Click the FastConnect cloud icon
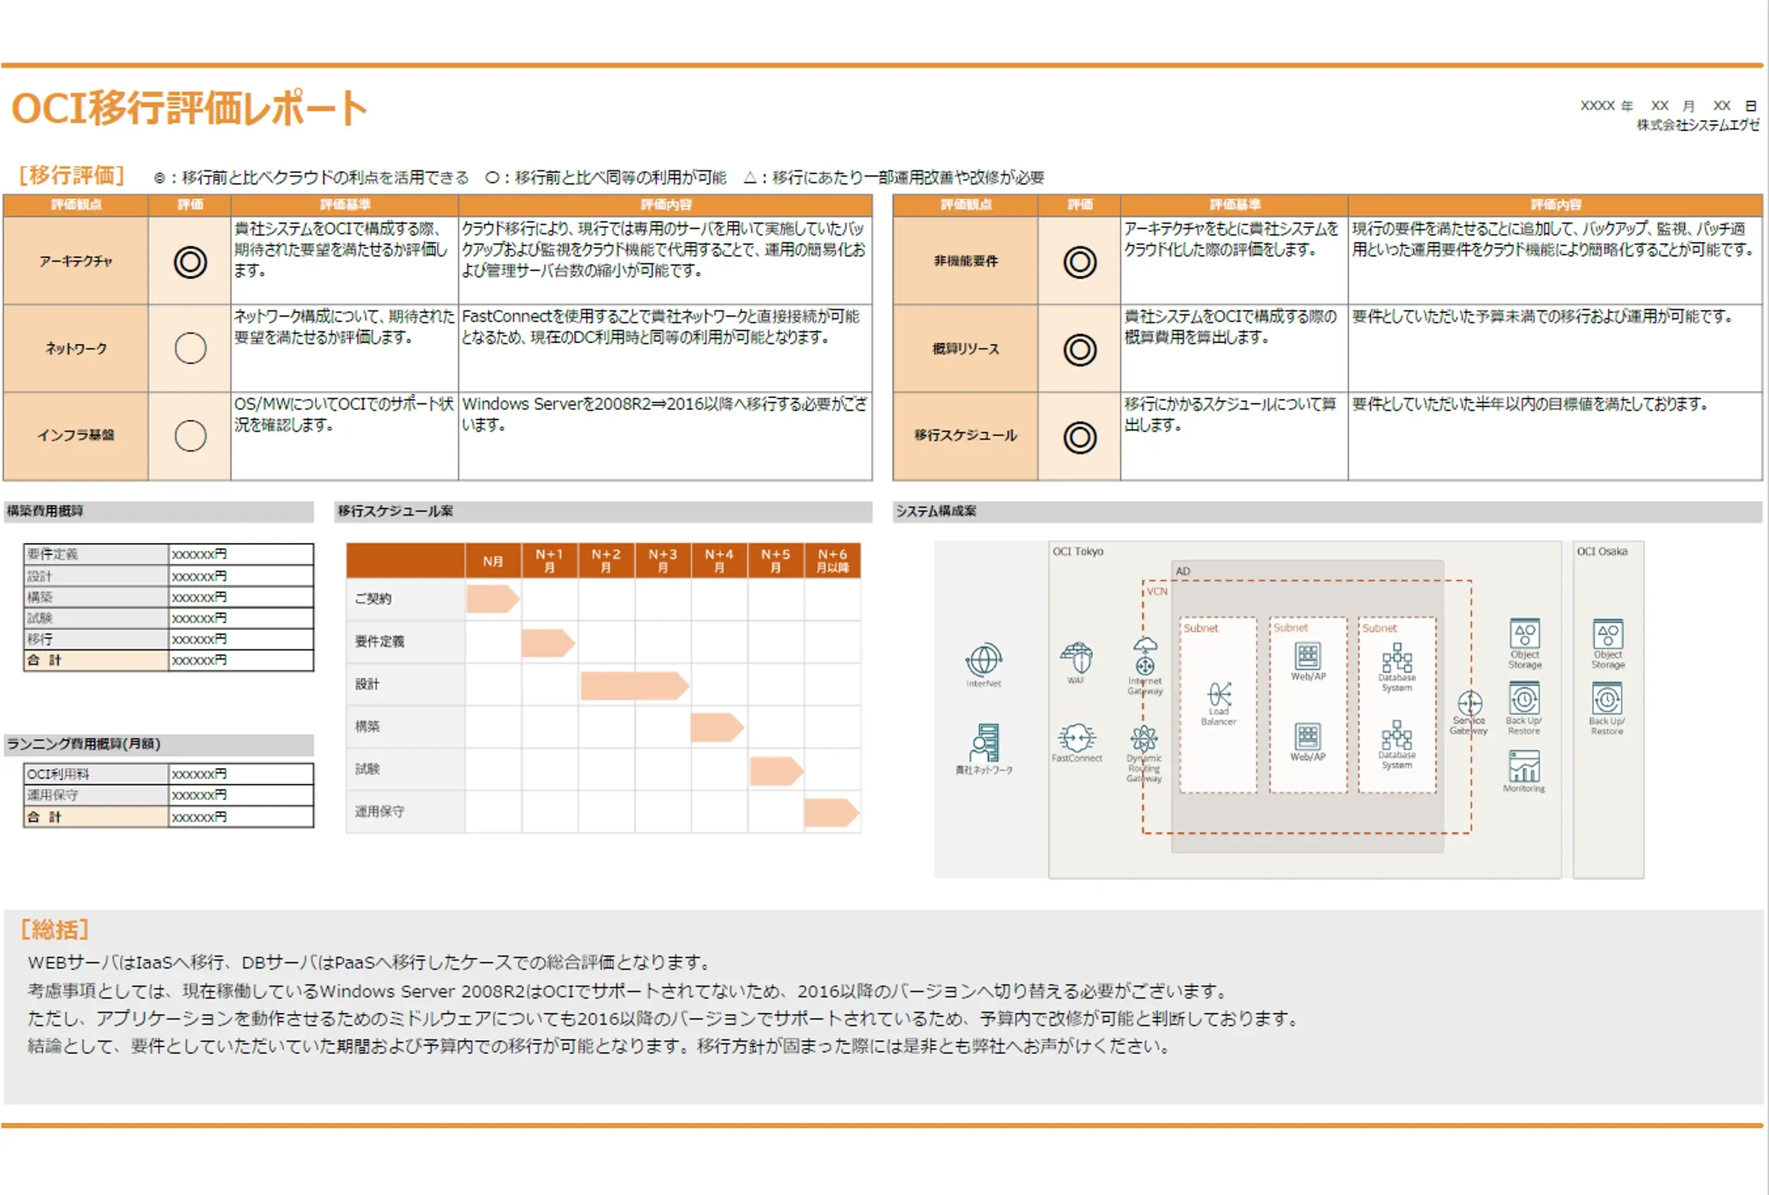The height and width of the screenshot is (1195, 1769). [x=1076, y=737]
